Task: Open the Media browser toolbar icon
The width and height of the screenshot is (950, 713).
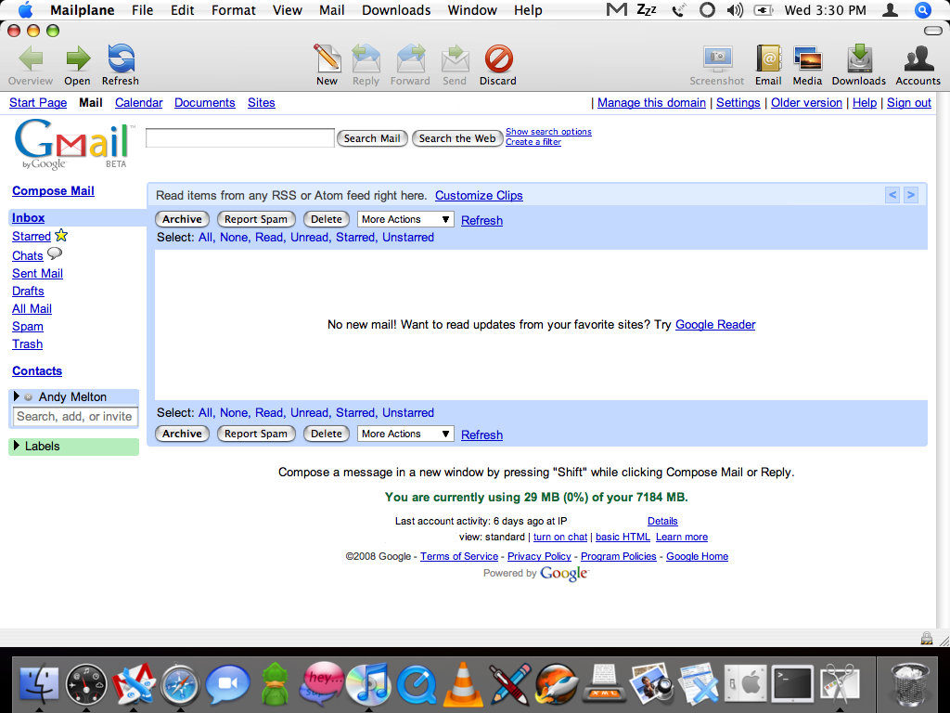Action: tap(808, 58)
